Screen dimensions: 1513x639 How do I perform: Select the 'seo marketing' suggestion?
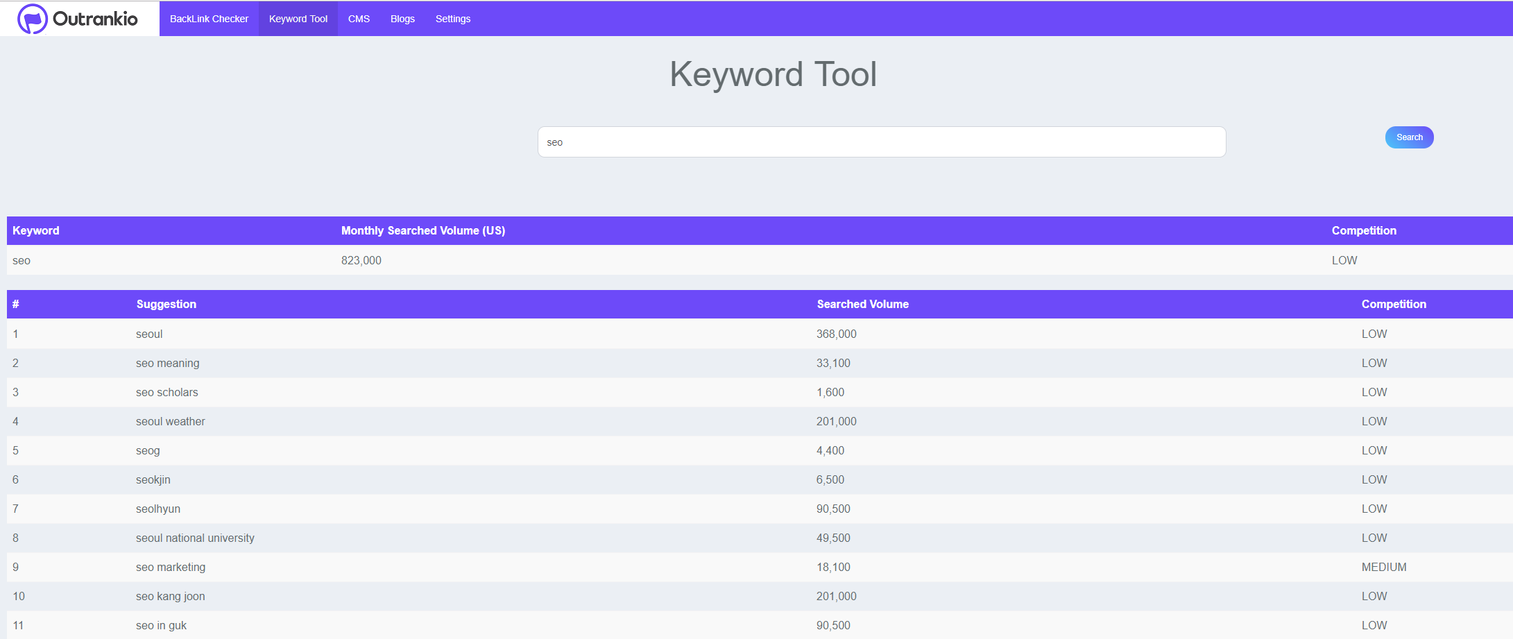pyautogui.click(x=170, y=568)
